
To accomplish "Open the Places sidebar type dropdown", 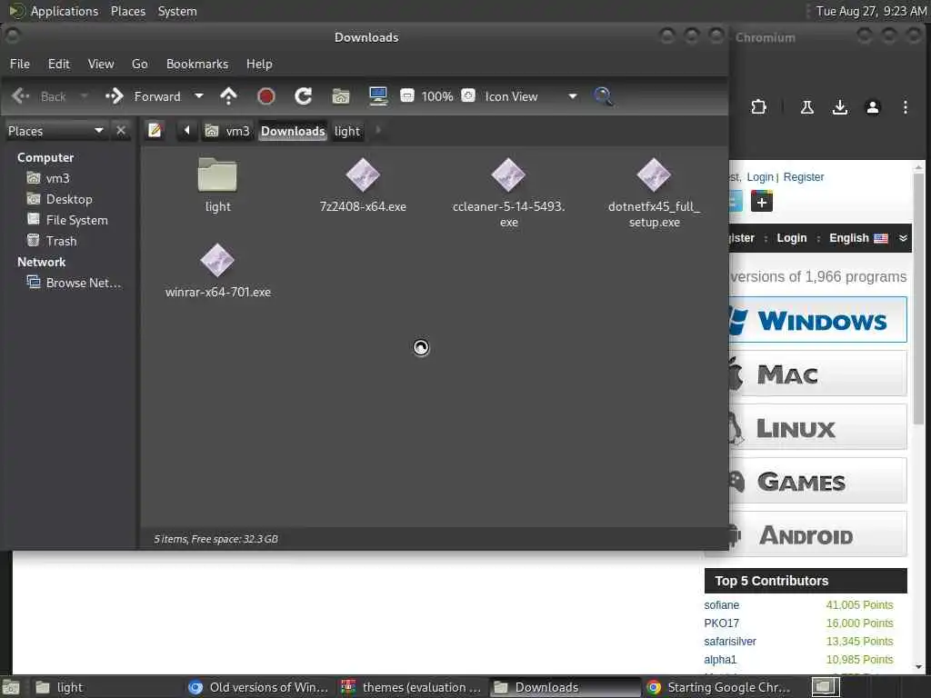I will pos(55,131).
